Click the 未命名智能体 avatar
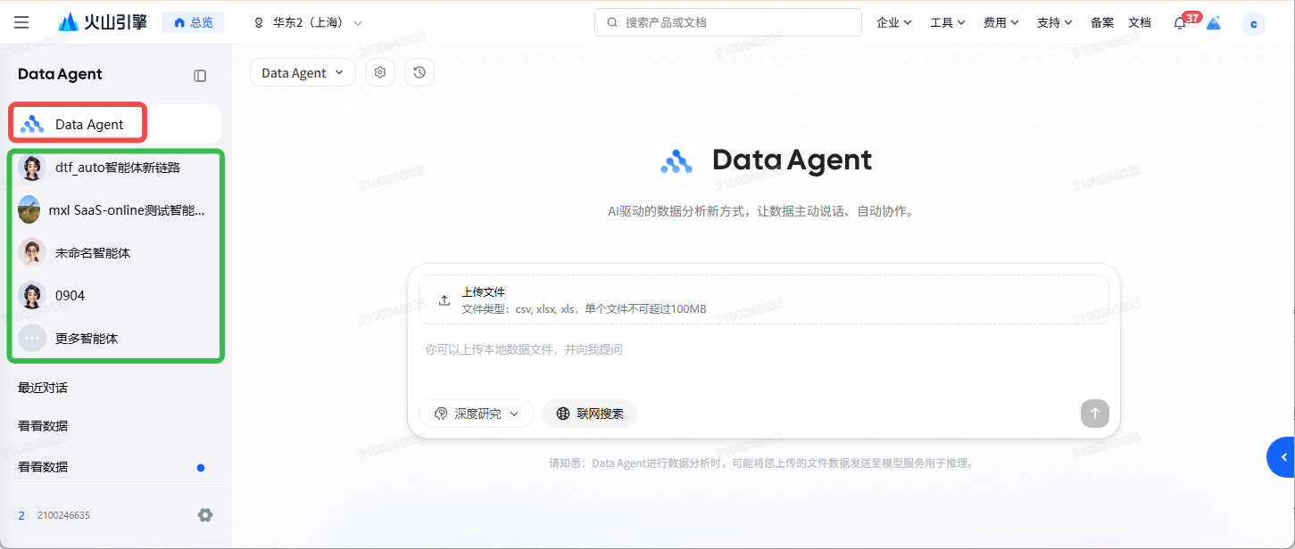 click(x=32, y=252)
